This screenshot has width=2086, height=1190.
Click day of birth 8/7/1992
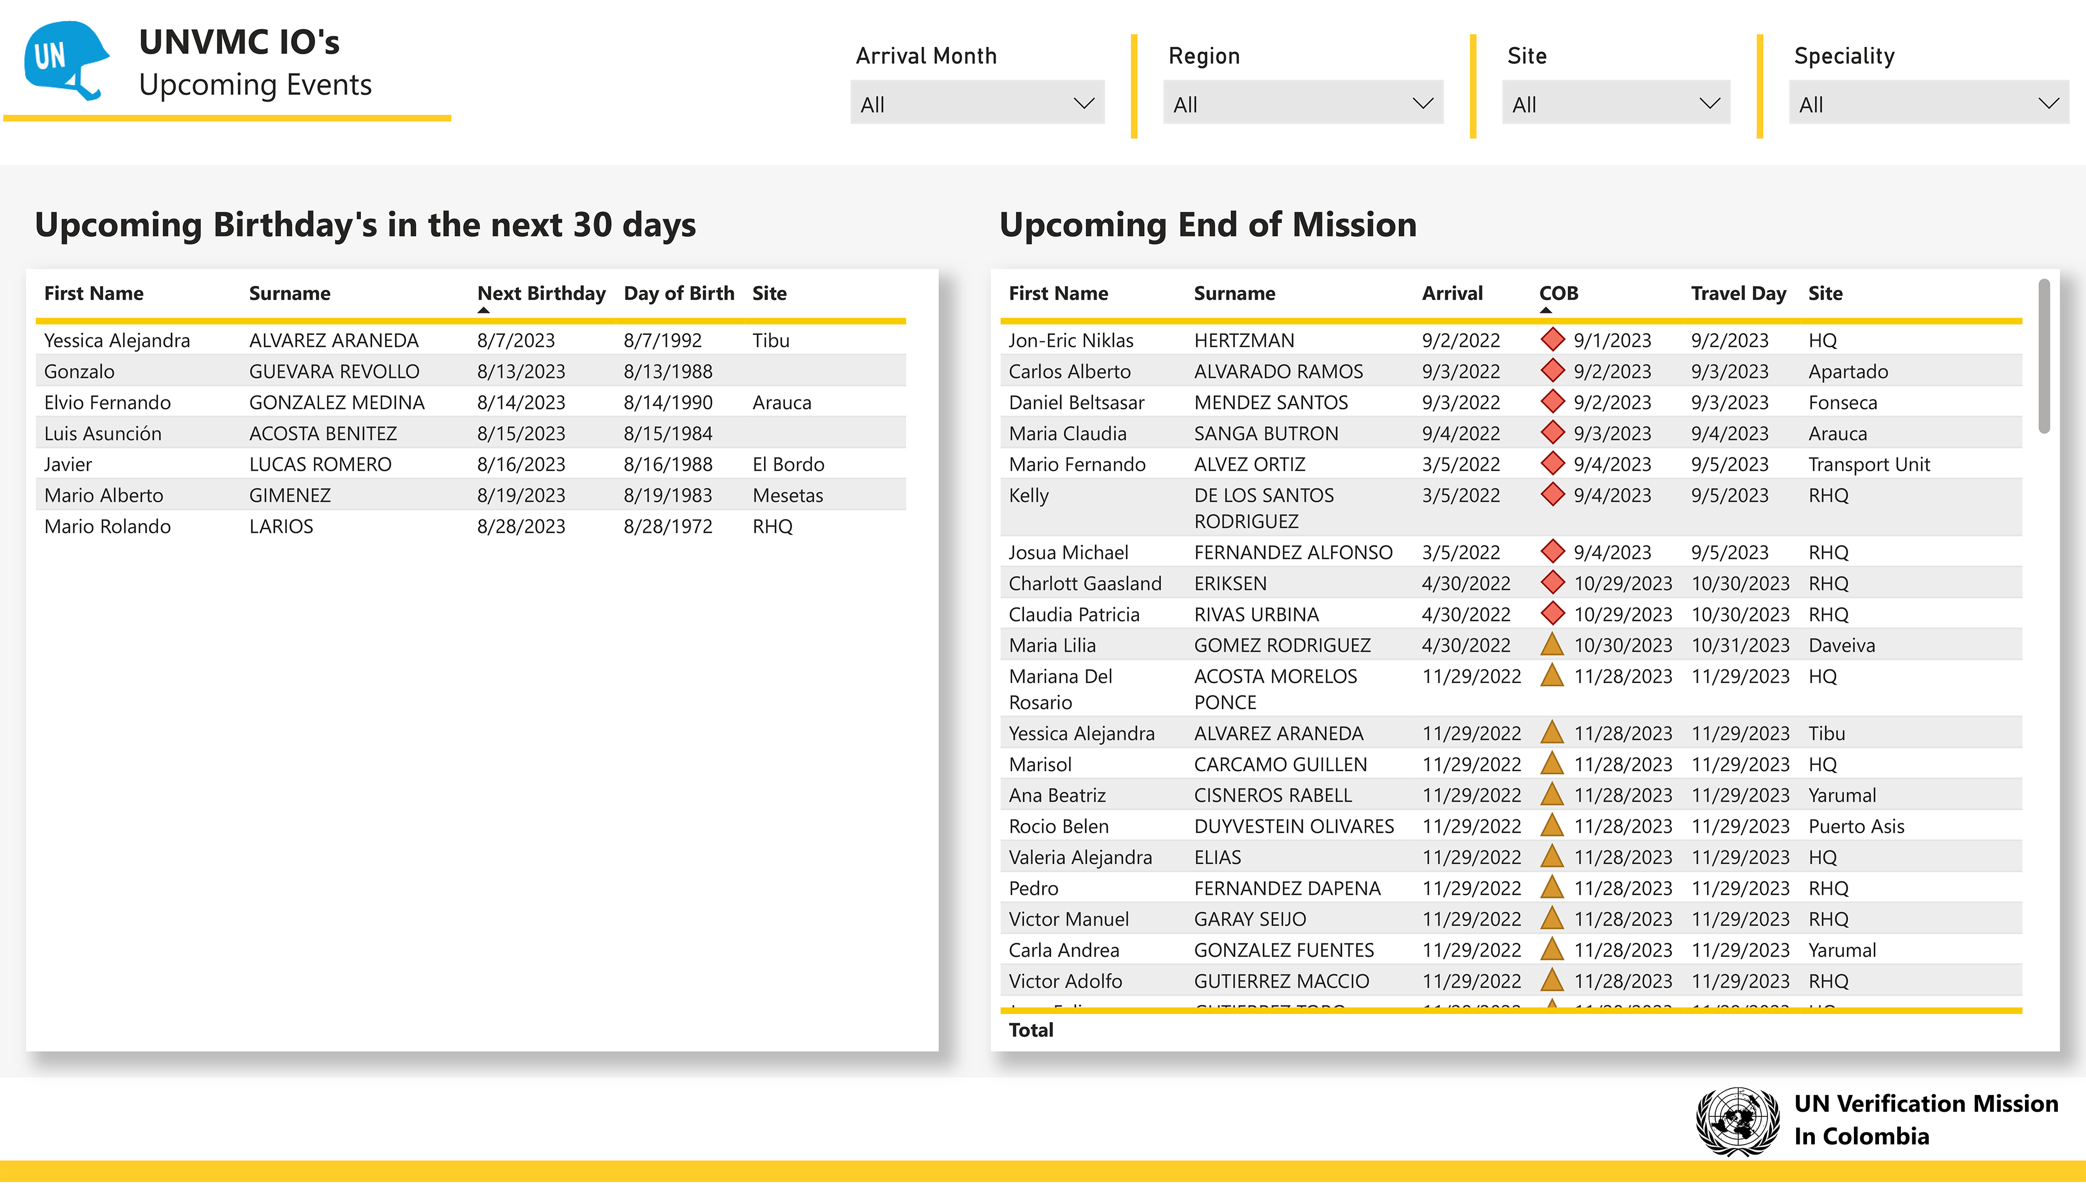click(663, 340)
